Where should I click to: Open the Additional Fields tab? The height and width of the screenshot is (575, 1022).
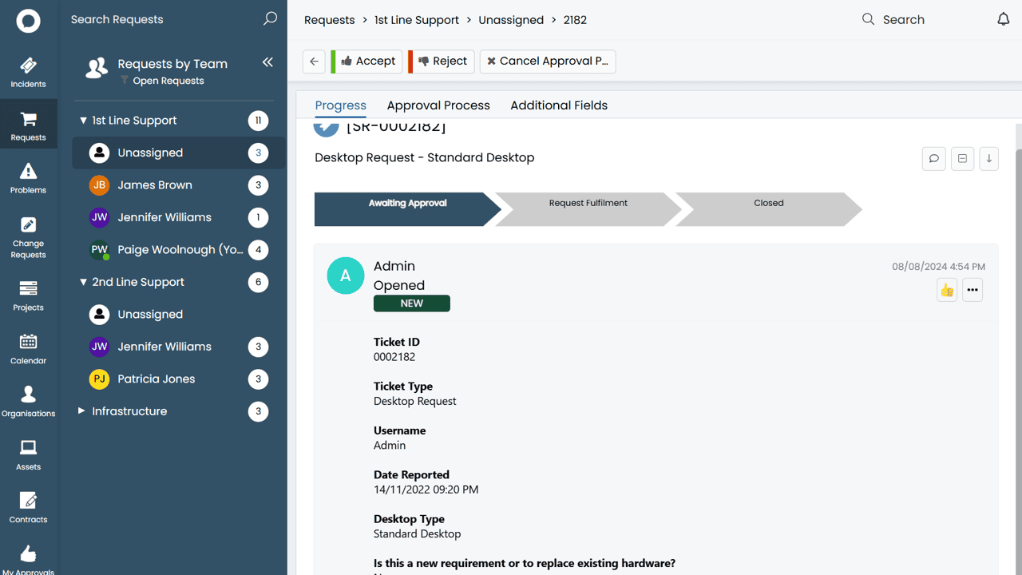coord(559,105)
